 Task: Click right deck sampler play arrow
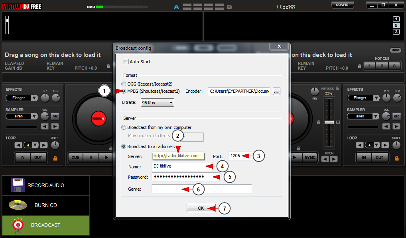pos(396,127)
